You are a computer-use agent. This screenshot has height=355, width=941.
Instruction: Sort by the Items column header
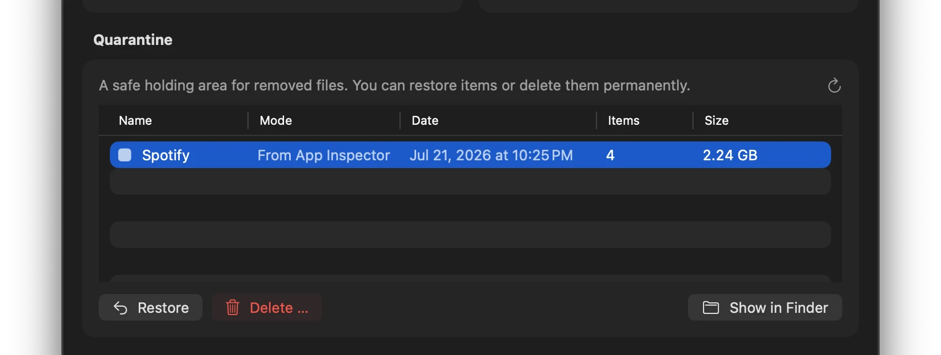(624, 120)
